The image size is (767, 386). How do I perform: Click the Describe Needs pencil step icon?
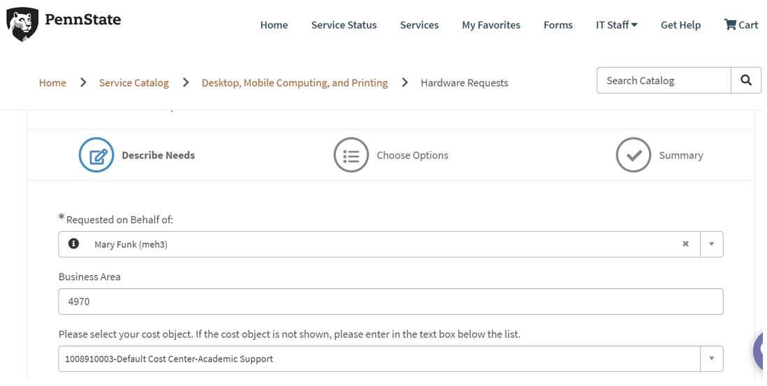point(96,155)
